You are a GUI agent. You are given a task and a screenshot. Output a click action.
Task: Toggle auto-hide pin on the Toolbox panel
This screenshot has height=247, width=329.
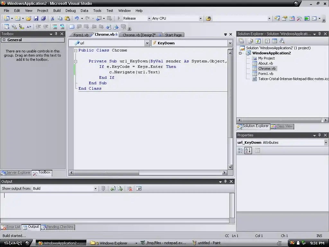coord(56,34)
